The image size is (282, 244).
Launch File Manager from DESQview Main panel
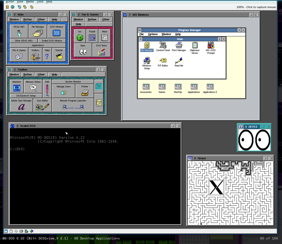[38, 31]
